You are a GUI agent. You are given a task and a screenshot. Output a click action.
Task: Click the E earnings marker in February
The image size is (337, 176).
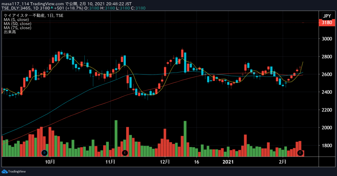(300, 153)
